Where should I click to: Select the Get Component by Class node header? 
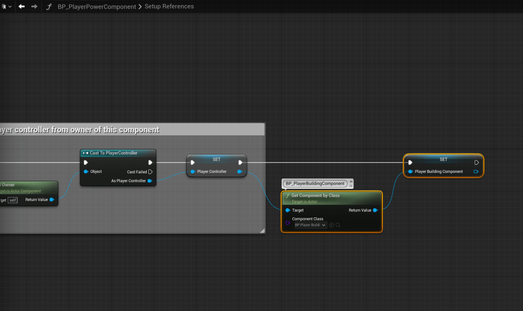[315, 196]
